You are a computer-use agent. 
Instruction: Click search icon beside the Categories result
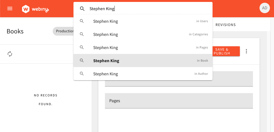tap(82, 34)
